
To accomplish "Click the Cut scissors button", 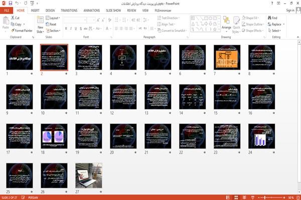I will 16,18.
